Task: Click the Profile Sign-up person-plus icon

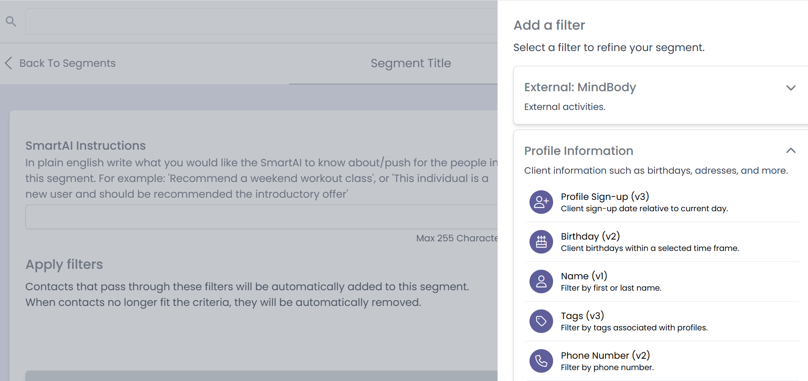Action: point(541,202)
